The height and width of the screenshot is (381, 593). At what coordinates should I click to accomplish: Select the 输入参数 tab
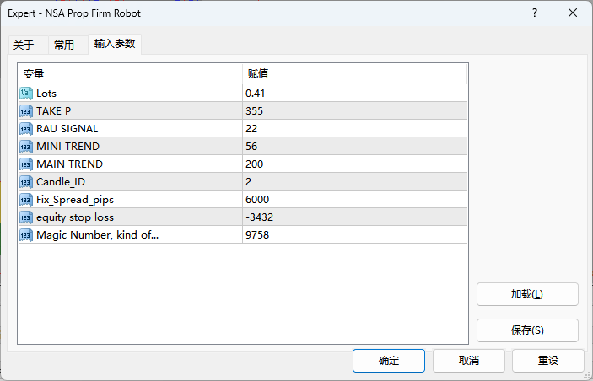114,44
